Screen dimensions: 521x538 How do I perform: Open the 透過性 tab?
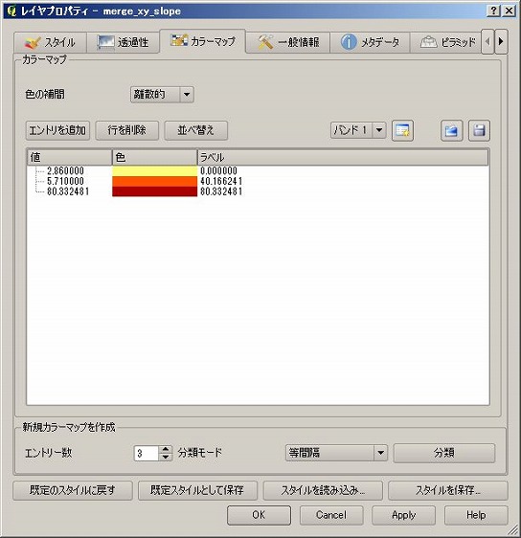pos(124,42)
